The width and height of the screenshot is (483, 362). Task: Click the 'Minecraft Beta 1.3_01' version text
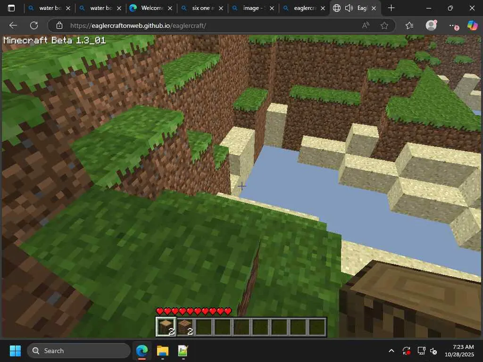[55, 41]
